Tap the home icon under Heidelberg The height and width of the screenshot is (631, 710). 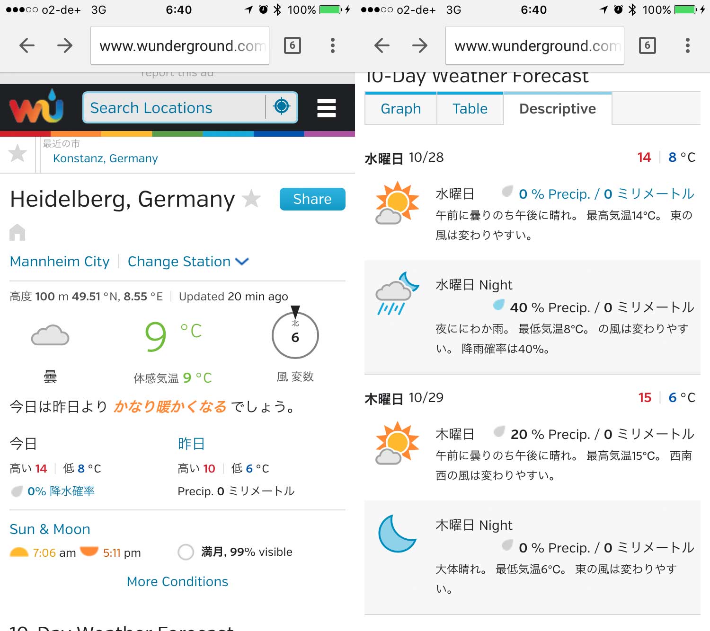coord(18,232)
